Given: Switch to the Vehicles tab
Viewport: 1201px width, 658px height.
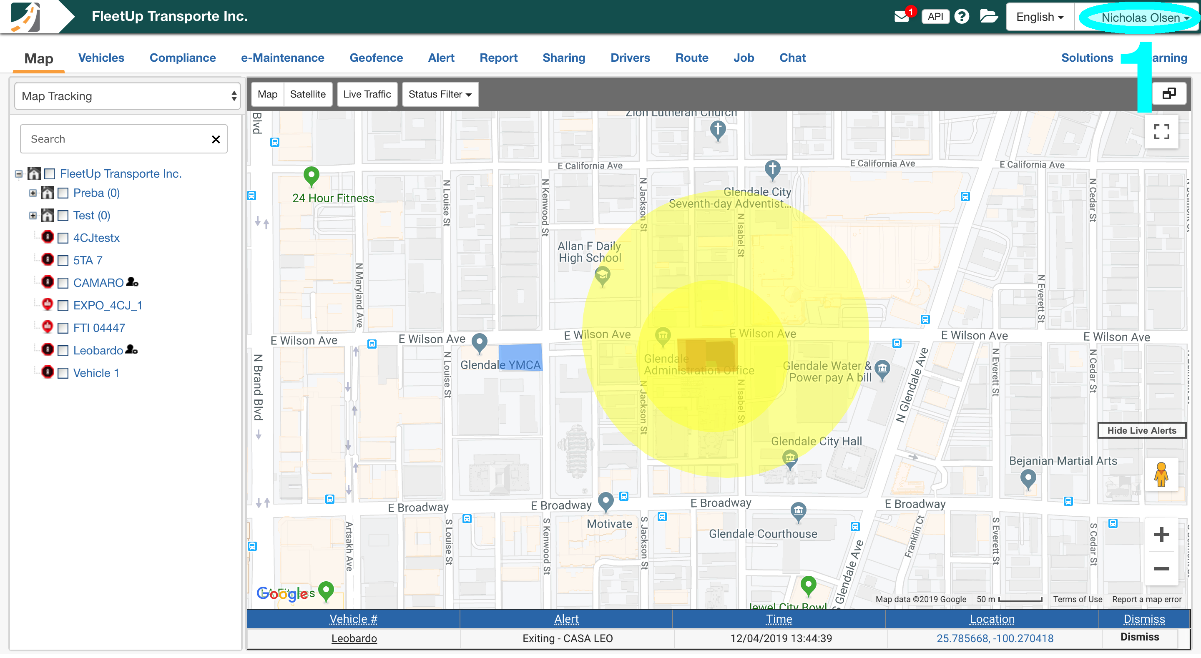Looking at the screenshot, I should (101, 58).
